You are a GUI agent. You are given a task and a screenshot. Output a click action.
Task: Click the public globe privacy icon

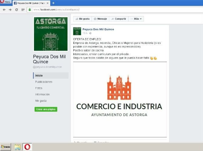coord(90,33)
